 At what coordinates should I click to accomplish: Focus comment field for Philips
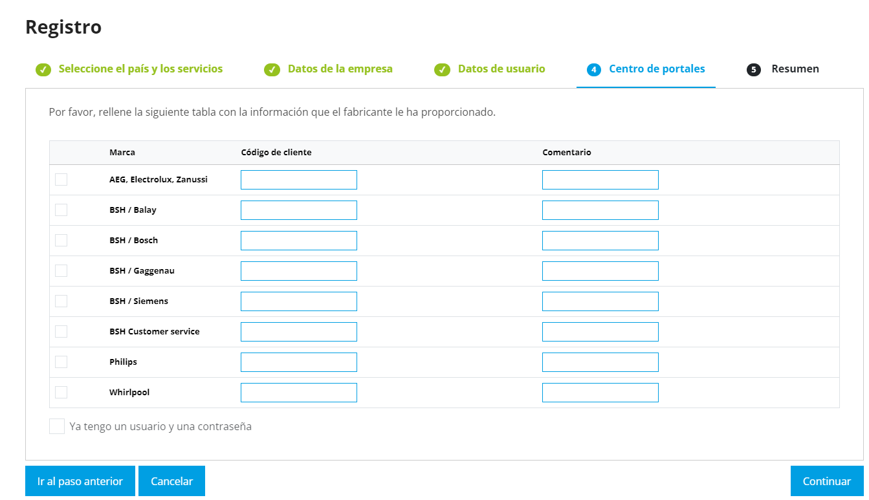pyautogui.click(x=600, y=362)
